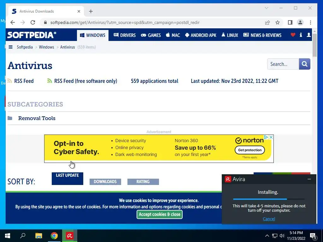Click the Chrome back arrow
Viewport: 323px width, 242px height.
click(13, 22)
